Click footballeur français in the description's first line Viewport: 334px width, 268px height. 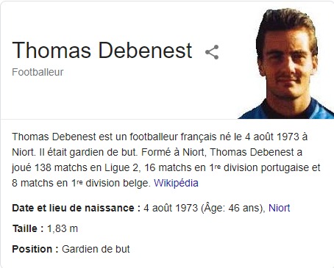click(173, 137)
